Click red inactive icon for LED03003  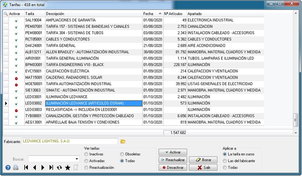tap(16, 111)
